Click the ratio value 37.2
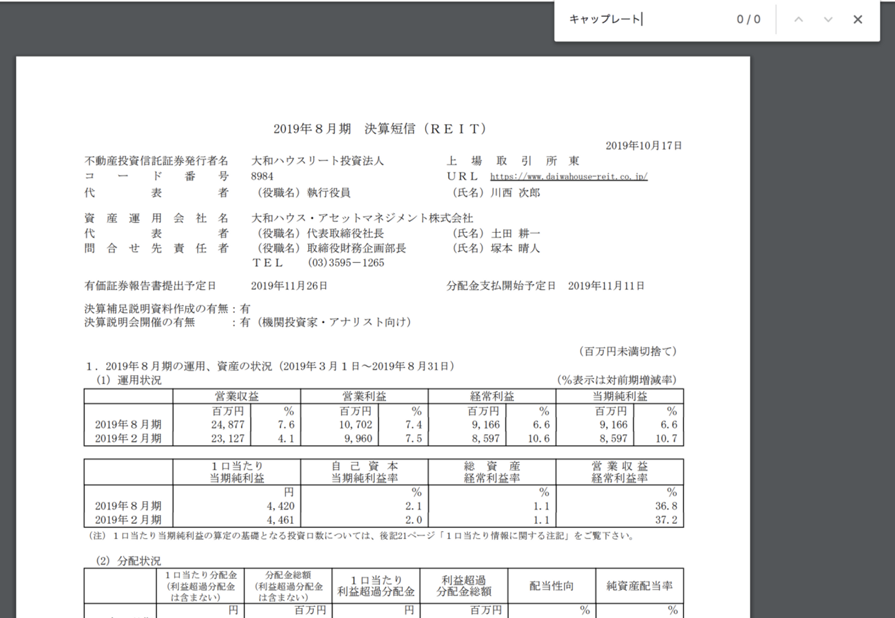895x618 pixels. point(666,520)
